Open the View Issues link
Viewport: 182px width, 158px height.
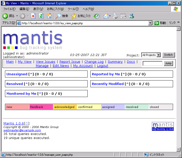click(46, 62)
